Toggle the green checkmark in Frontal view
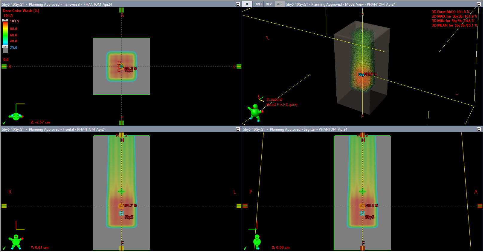Screen dimensions: 485x252 (x=4, y=248)
